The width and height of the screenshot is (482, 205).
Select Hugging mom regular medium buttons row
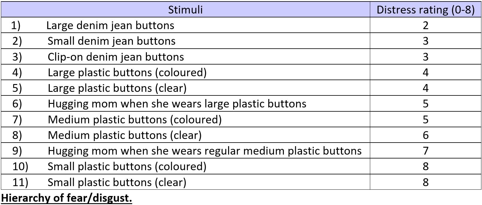(204, 151)
